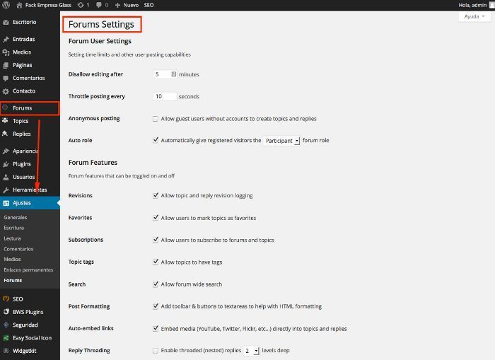Select Lectura under Ajustes
This screenshot has width=495, height=360.
pos(12,238)
